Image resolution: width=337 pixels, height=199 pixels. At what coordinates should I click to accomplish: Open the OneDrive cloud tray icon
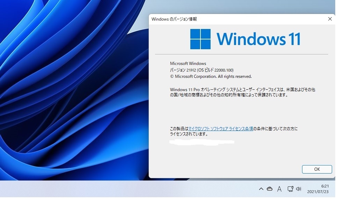tap(270, 189)
